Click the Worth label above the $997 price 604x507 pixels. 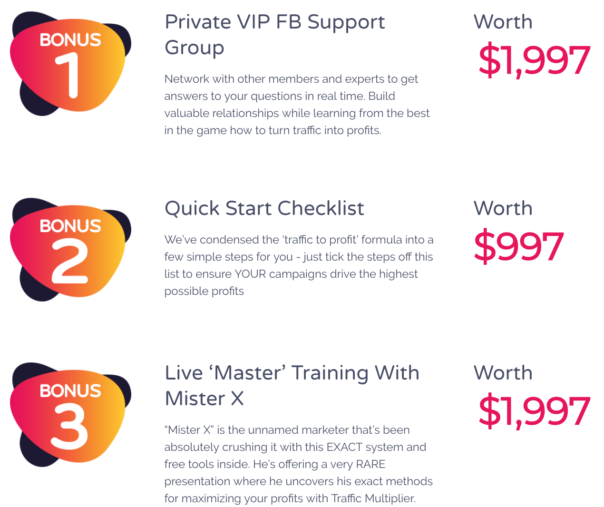coord(503,208)
